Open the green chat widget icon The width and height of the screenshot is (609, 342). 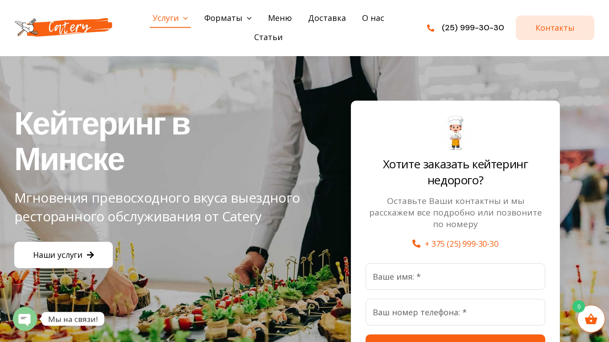click(25, 319)
